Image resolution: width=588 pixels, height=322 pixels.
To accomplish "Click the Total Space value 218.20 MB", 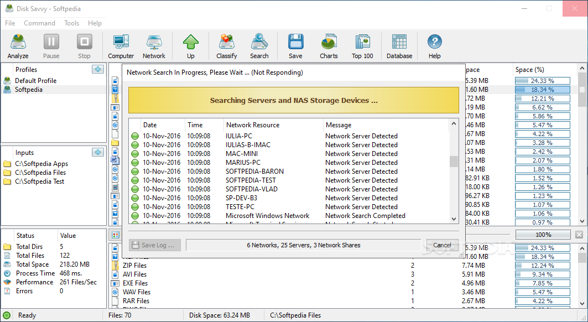I will [x=74, y=264].
